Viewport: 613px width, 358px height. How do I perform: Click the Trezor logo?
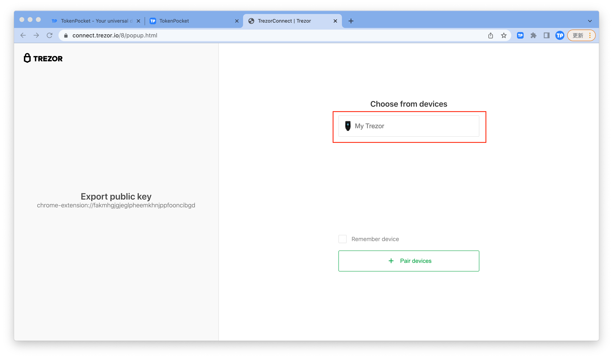click(43, 58)
